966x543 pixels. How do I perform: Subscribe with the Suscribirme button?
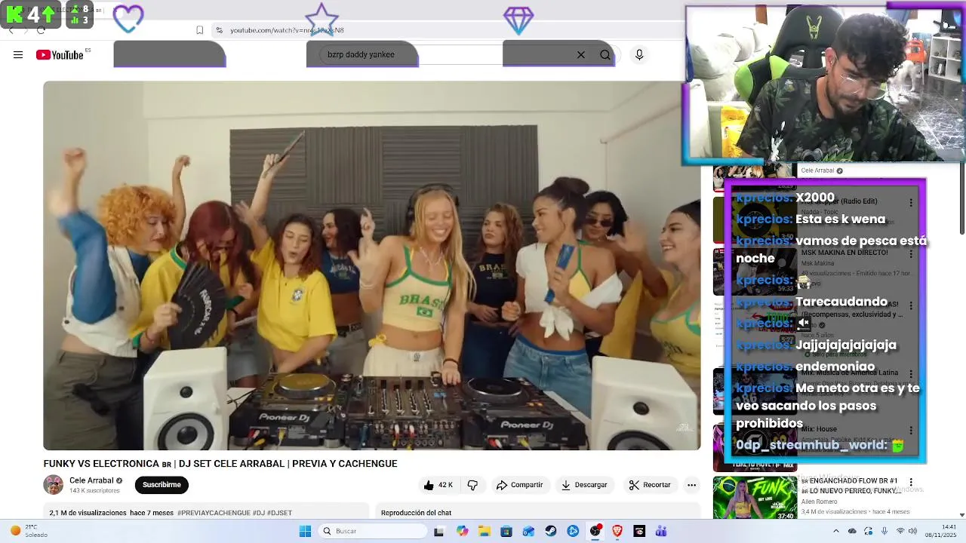click(x=162, y=485)
